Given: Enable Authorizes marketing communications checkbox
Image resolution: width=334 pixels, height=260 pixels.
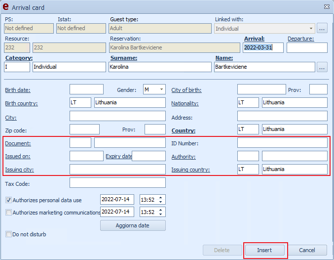Looking at the screenshot, I should (8, 213).
